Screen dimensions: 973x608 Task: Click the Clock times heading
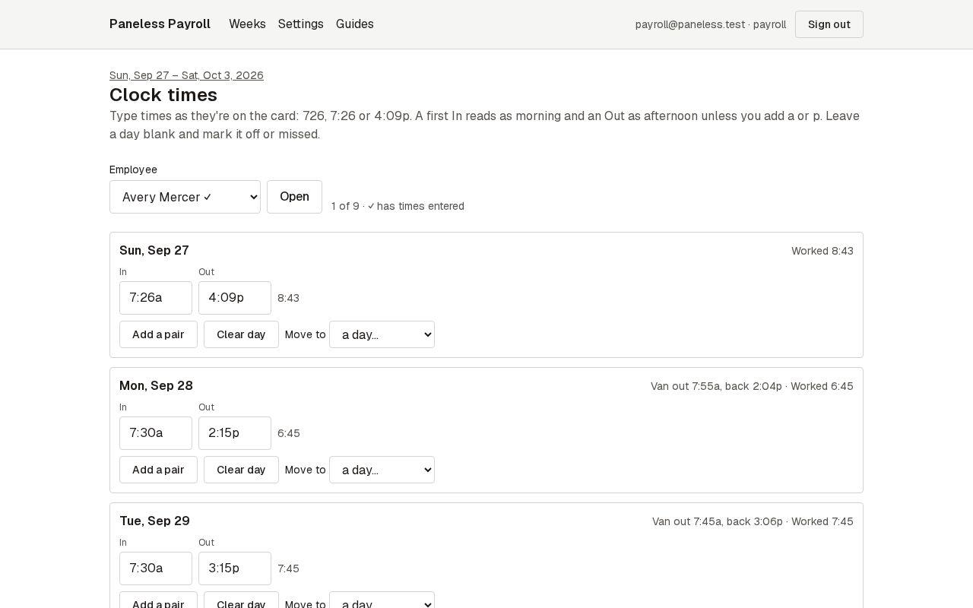click(163, 95)
